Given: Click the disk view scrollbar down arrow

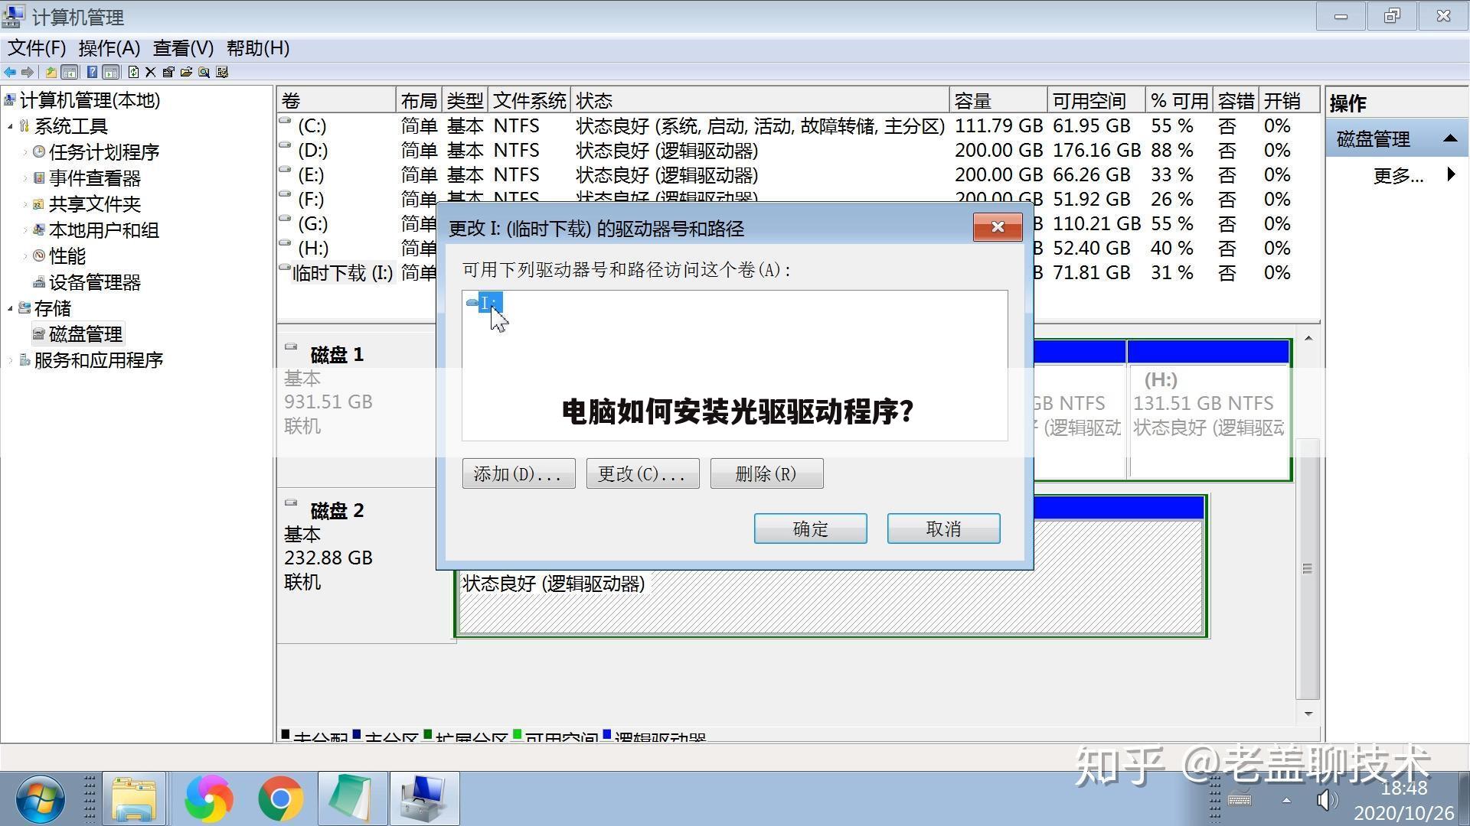Looking at the screenshot, I should point(1308,714).
